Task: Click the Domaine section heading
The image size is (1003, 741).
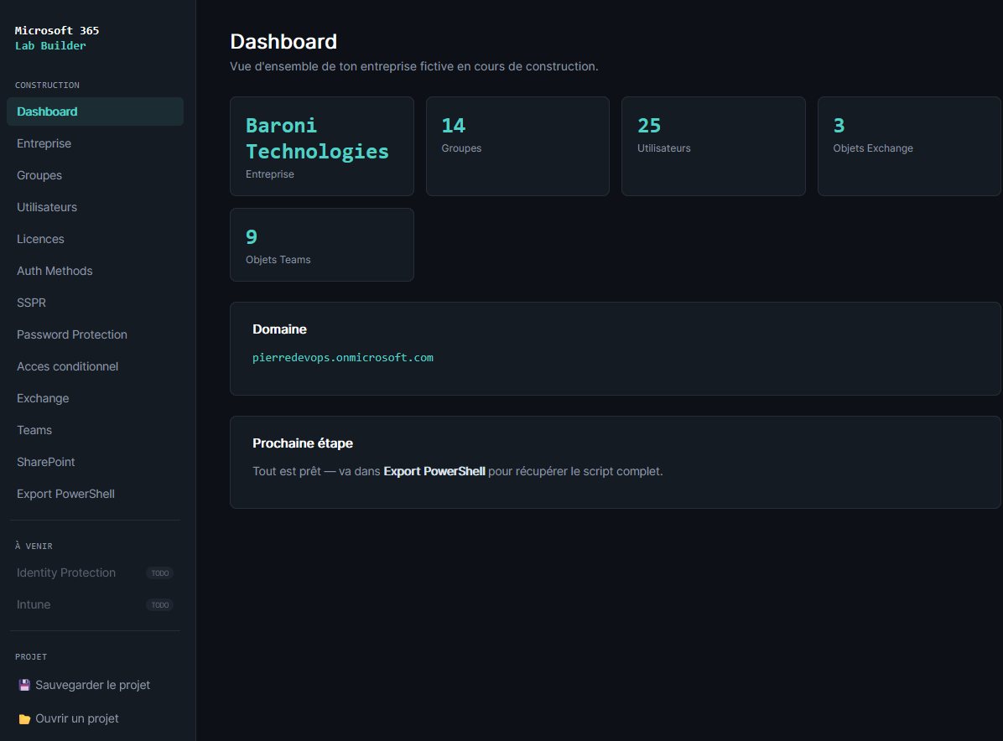Action: coord(279,329)
